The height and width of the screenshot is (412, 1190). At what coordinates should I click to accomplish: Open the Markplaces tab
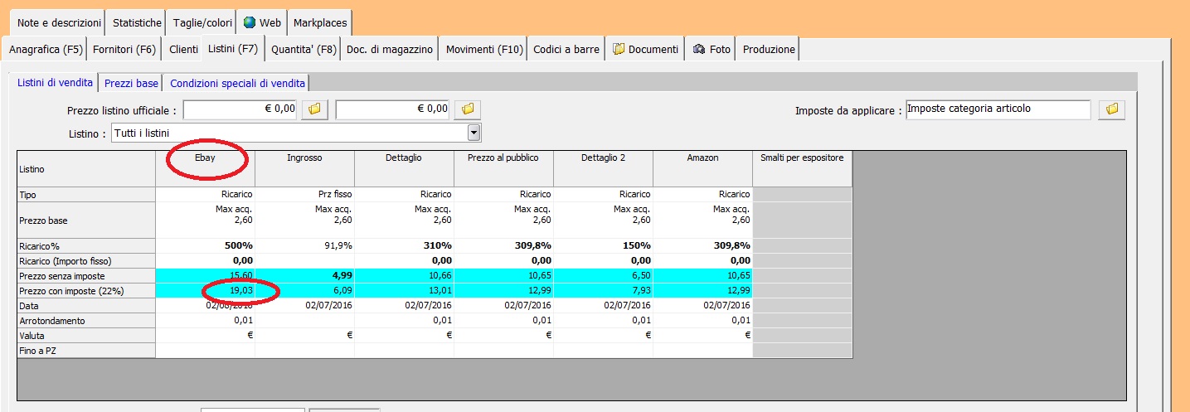tap(320, 22)
